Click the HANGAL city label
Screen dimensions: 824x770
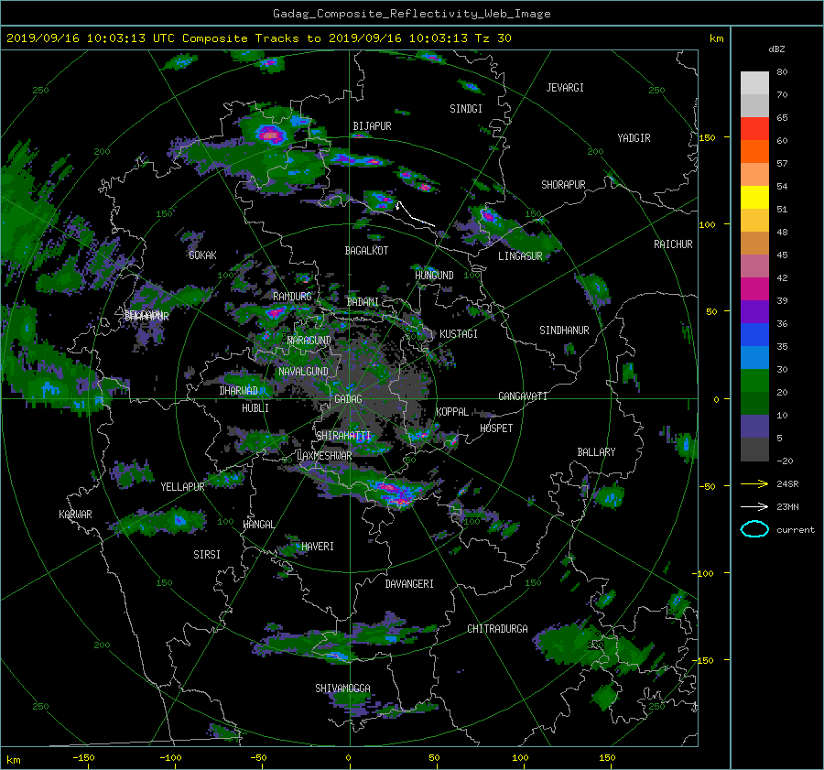point(258,525)
